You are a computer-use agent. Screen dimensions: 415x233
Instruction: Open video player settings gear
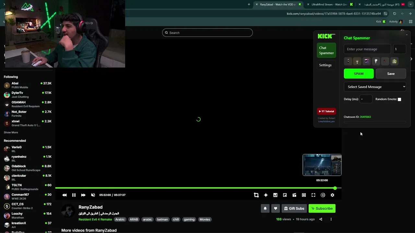(332, 195)
